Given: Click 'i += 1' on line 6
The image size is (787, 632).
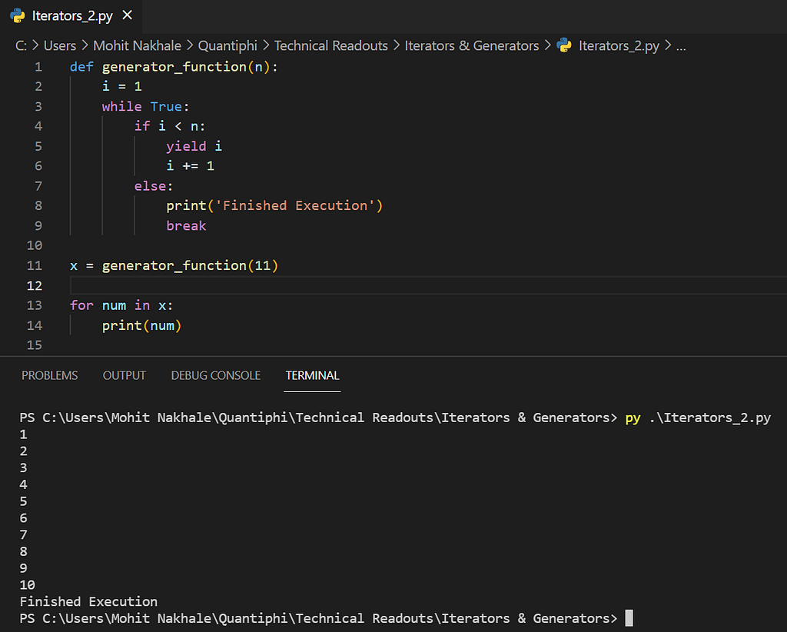Looking at the screenshot, I should click(191, 166).
